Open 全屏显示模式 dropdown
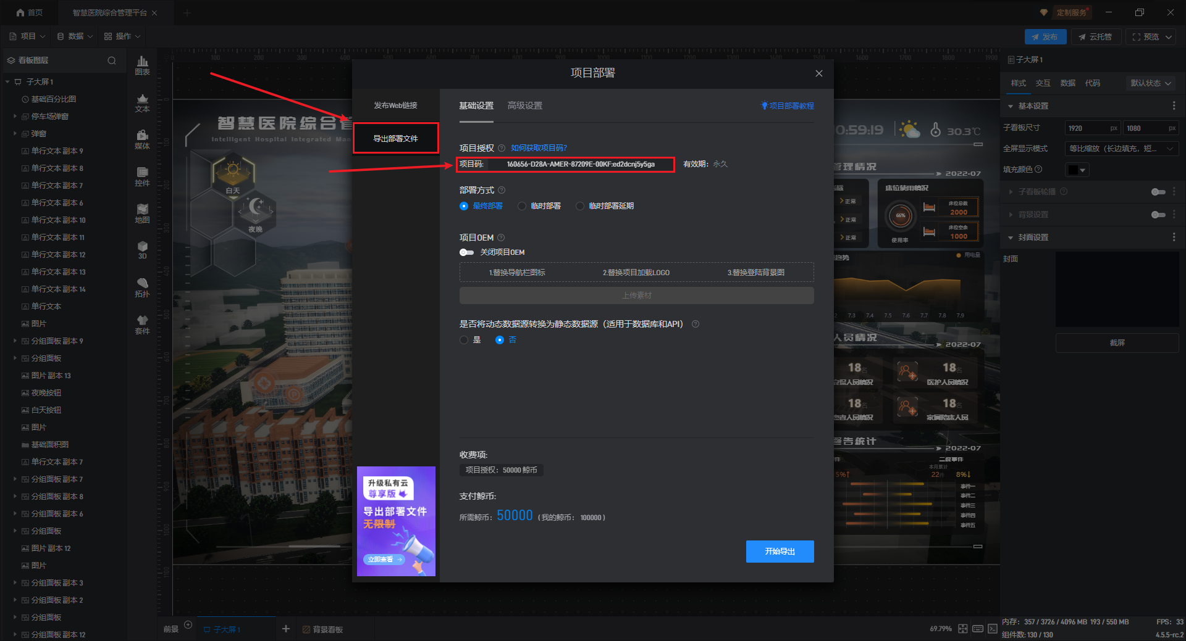This screenshot has height=641, width=1186. [1122, 149]
